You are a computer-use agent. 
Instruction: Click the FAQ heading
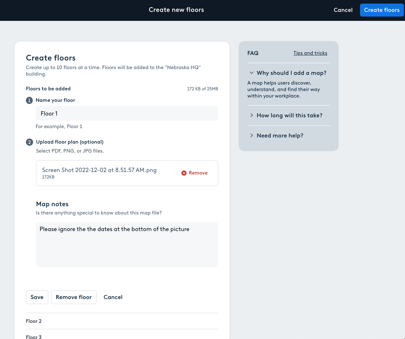[x=253, y=53]
